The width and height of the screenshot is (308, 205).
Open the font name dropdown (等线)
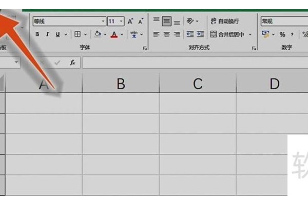tap(103, 22)
